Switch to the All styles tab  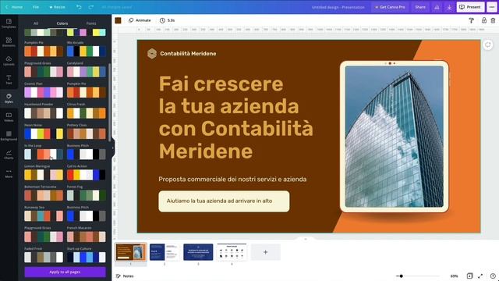pos(36,23)
